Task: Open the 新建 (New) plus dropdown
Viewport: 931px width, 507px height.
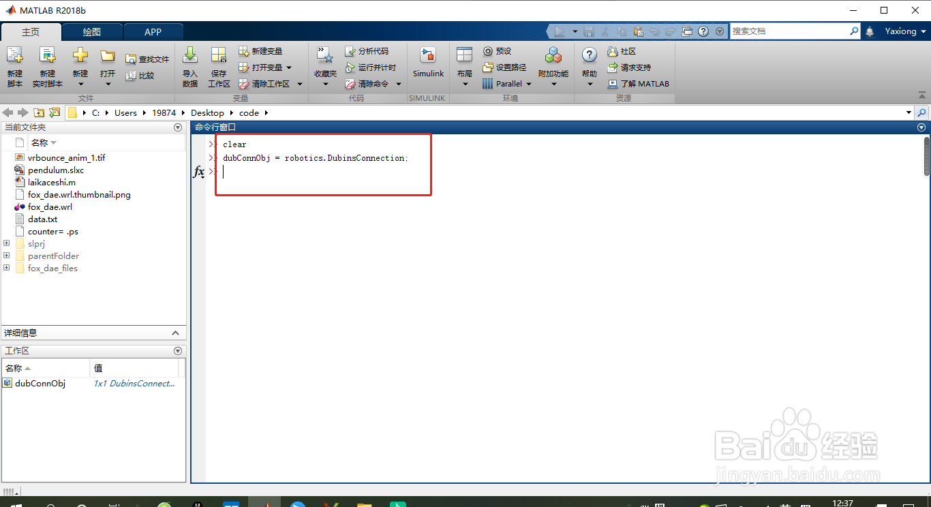Action: 80,84
